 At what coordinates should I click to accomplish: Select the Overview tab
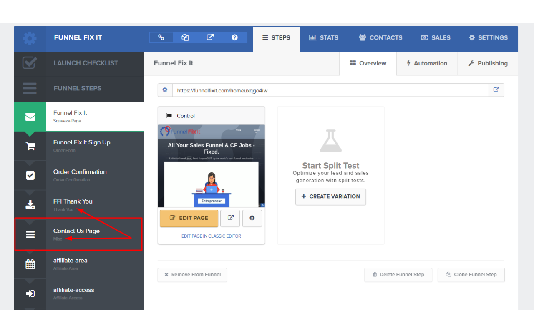pyautogui.click(x=368, y=64)
